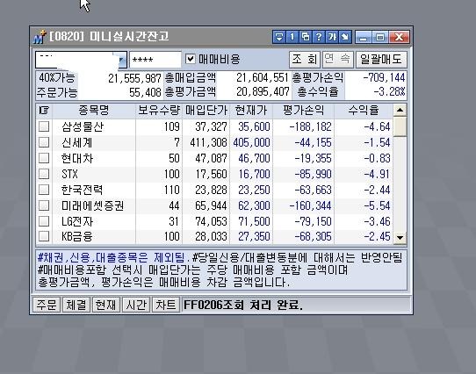Click the column settings icon in table header
This screenshot has height=374, width=476.
[x=44, y=110]
